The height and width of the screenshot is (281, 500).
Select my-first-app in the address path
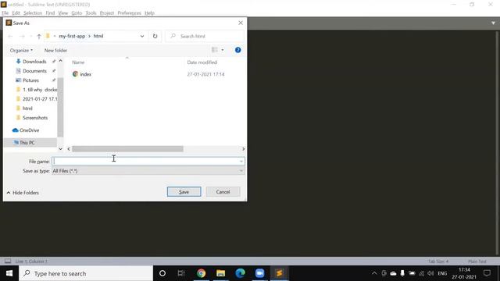click(x=72, y=36)
